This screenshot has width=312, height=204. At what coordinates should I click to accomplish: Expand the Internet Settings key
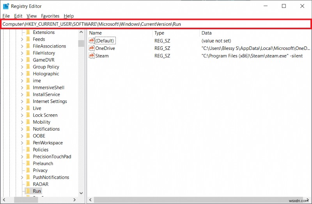pyautogui.click(x=22, y=101)
